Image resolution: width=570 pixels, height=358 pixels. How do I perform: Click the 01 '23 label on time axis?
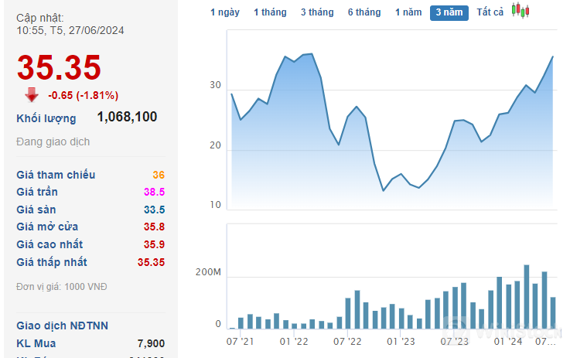click(401, 341)
